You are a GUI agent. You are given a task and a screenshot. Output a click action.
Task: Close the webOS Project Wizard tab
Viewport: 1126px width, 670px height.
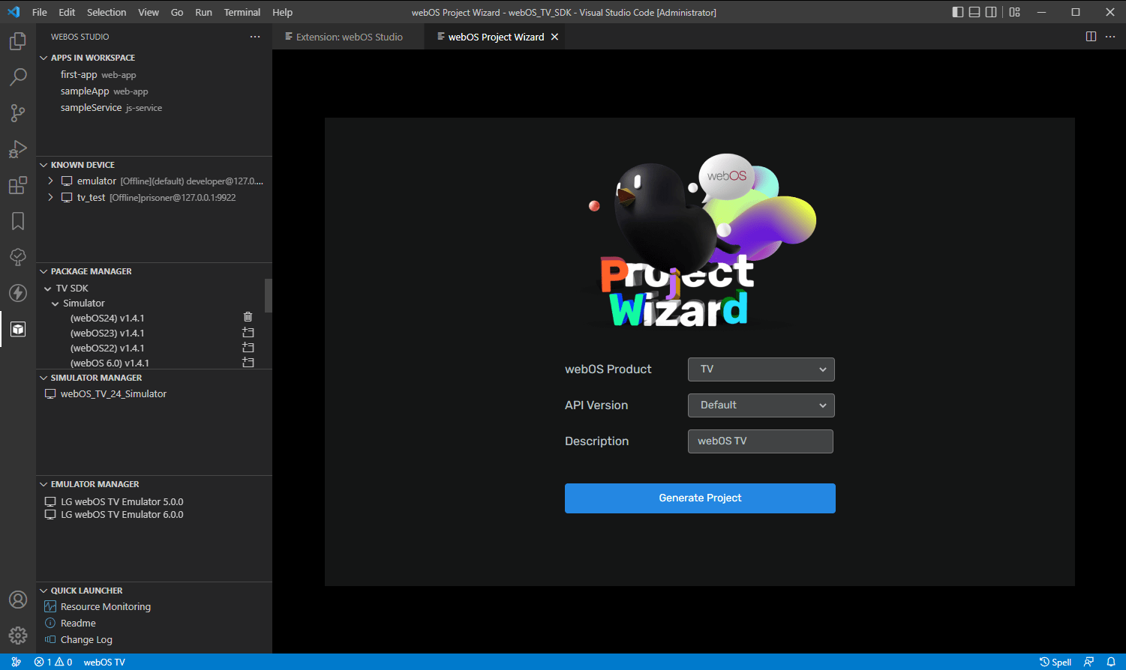pos(555,37)
